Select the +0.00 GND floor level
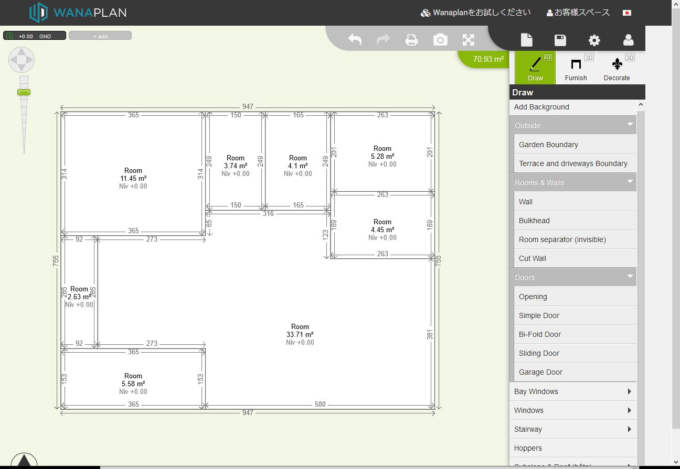The width and height of the screenshot is (680, 469). pos(35,36)
